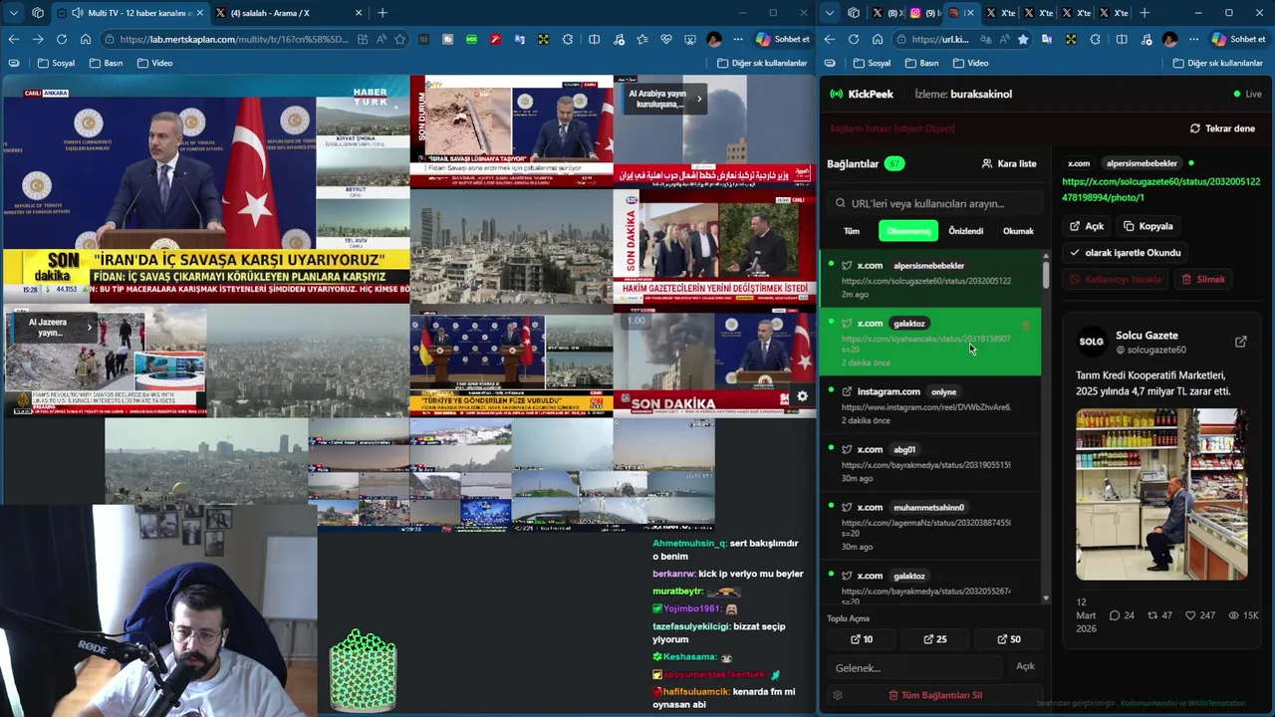Expand Diğer sık kullanılanlar in the right window
1275x717 pixels.
coord(1218,63)
